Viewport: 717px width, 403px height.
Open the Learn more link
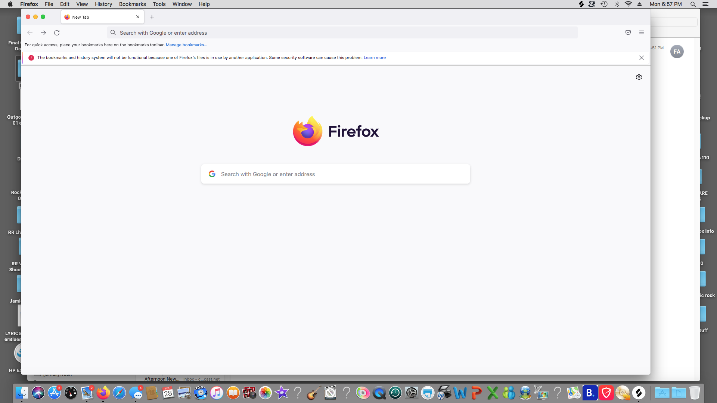375,57
